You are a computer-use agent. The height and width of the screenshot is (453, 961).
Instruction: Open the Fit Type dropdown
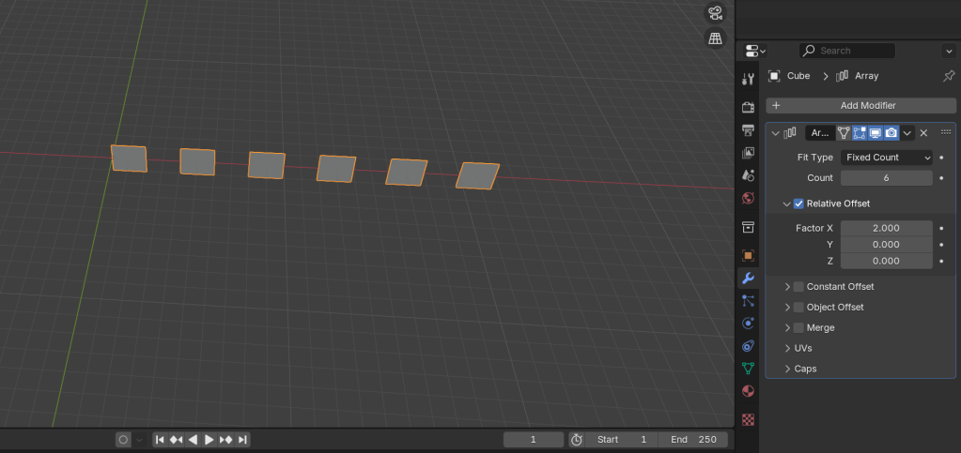[886, 158]
